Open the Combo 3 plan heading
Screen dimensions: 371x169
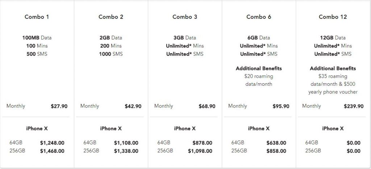185,17
